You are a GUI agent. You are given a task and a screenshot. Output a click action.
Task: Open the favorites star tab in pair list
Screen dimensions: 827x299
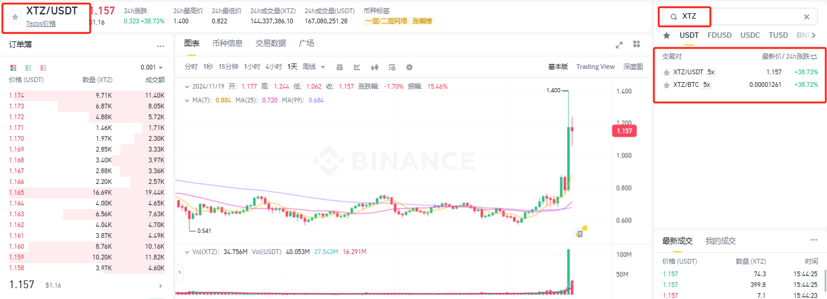[x=666, y=35]
